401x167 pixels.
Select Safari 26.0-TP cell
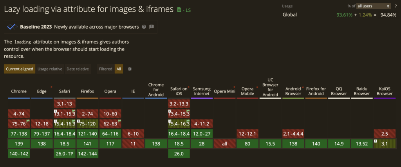click(x=65, y=154)
